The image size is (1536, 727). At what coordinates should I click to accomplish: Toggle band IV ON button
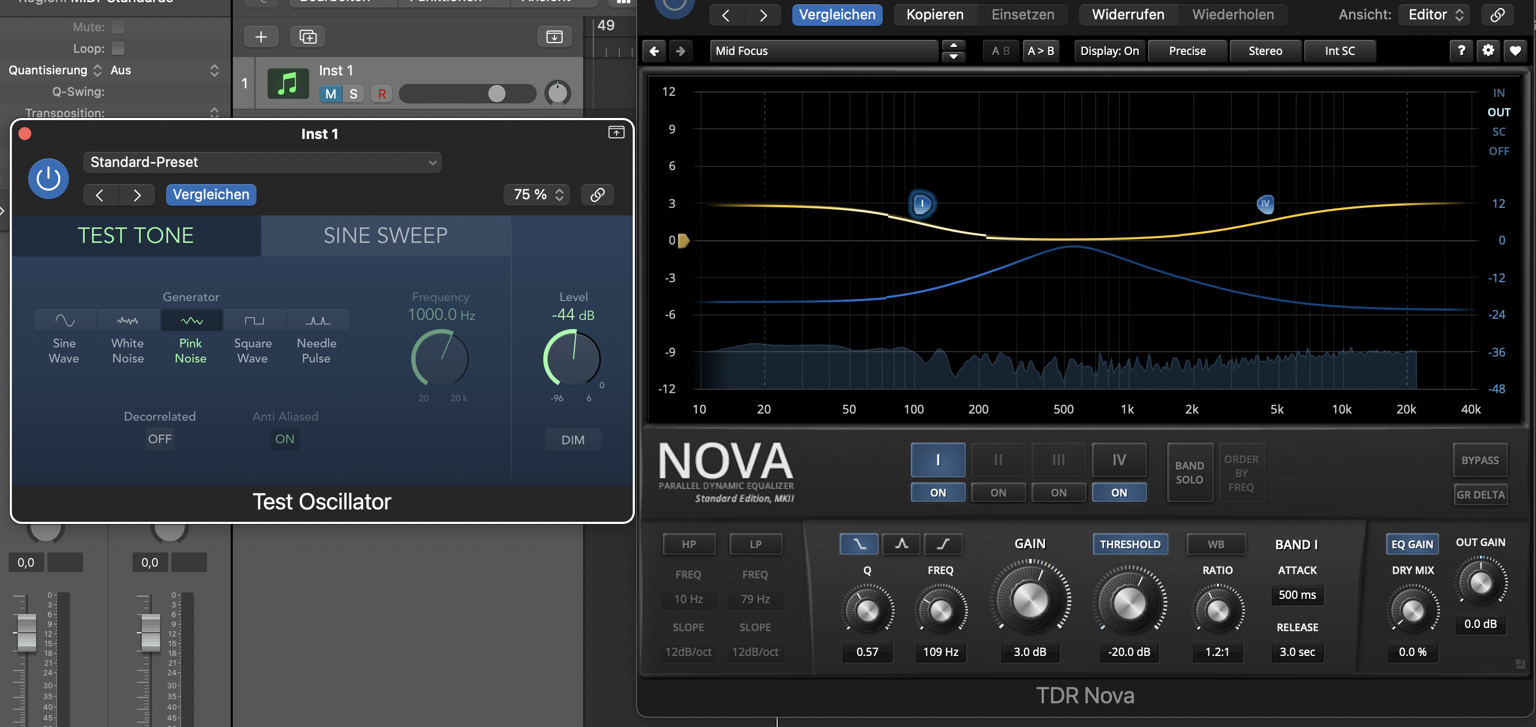1119,492
